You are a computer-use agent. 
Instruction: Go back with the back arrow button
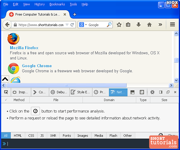(x=7, y=25)
